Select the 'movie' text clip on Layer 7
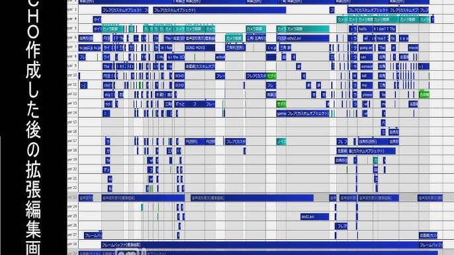Screen dimensions: 454x255 point(413,48)
